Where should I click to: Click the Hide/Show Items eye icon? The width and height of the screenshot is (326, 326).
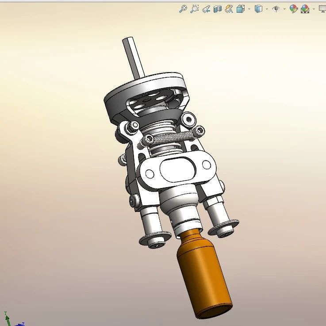point(276,9)
